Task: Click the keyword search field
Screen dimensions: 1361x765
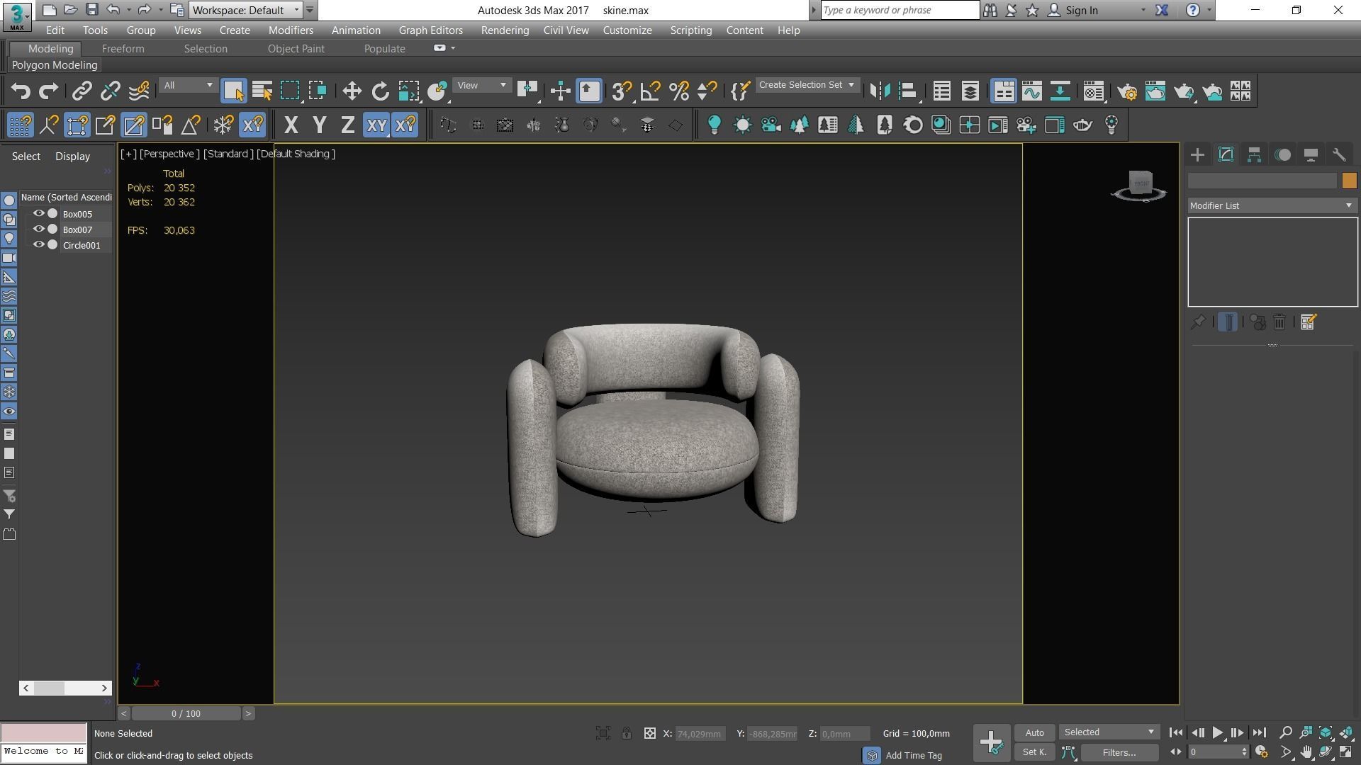Action: pos(900,10)
